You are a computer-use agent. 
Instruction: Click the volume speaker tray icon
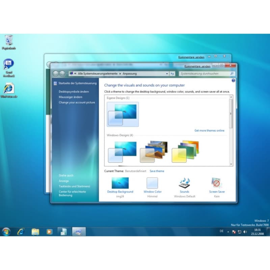245,232
